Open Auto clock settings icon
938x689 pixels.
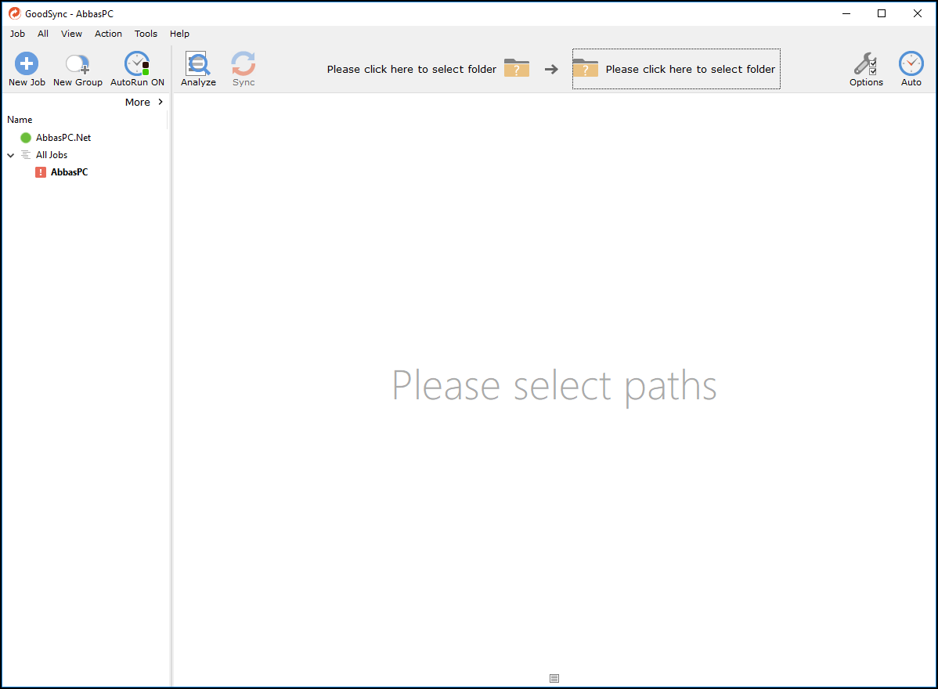coord(911,63)
